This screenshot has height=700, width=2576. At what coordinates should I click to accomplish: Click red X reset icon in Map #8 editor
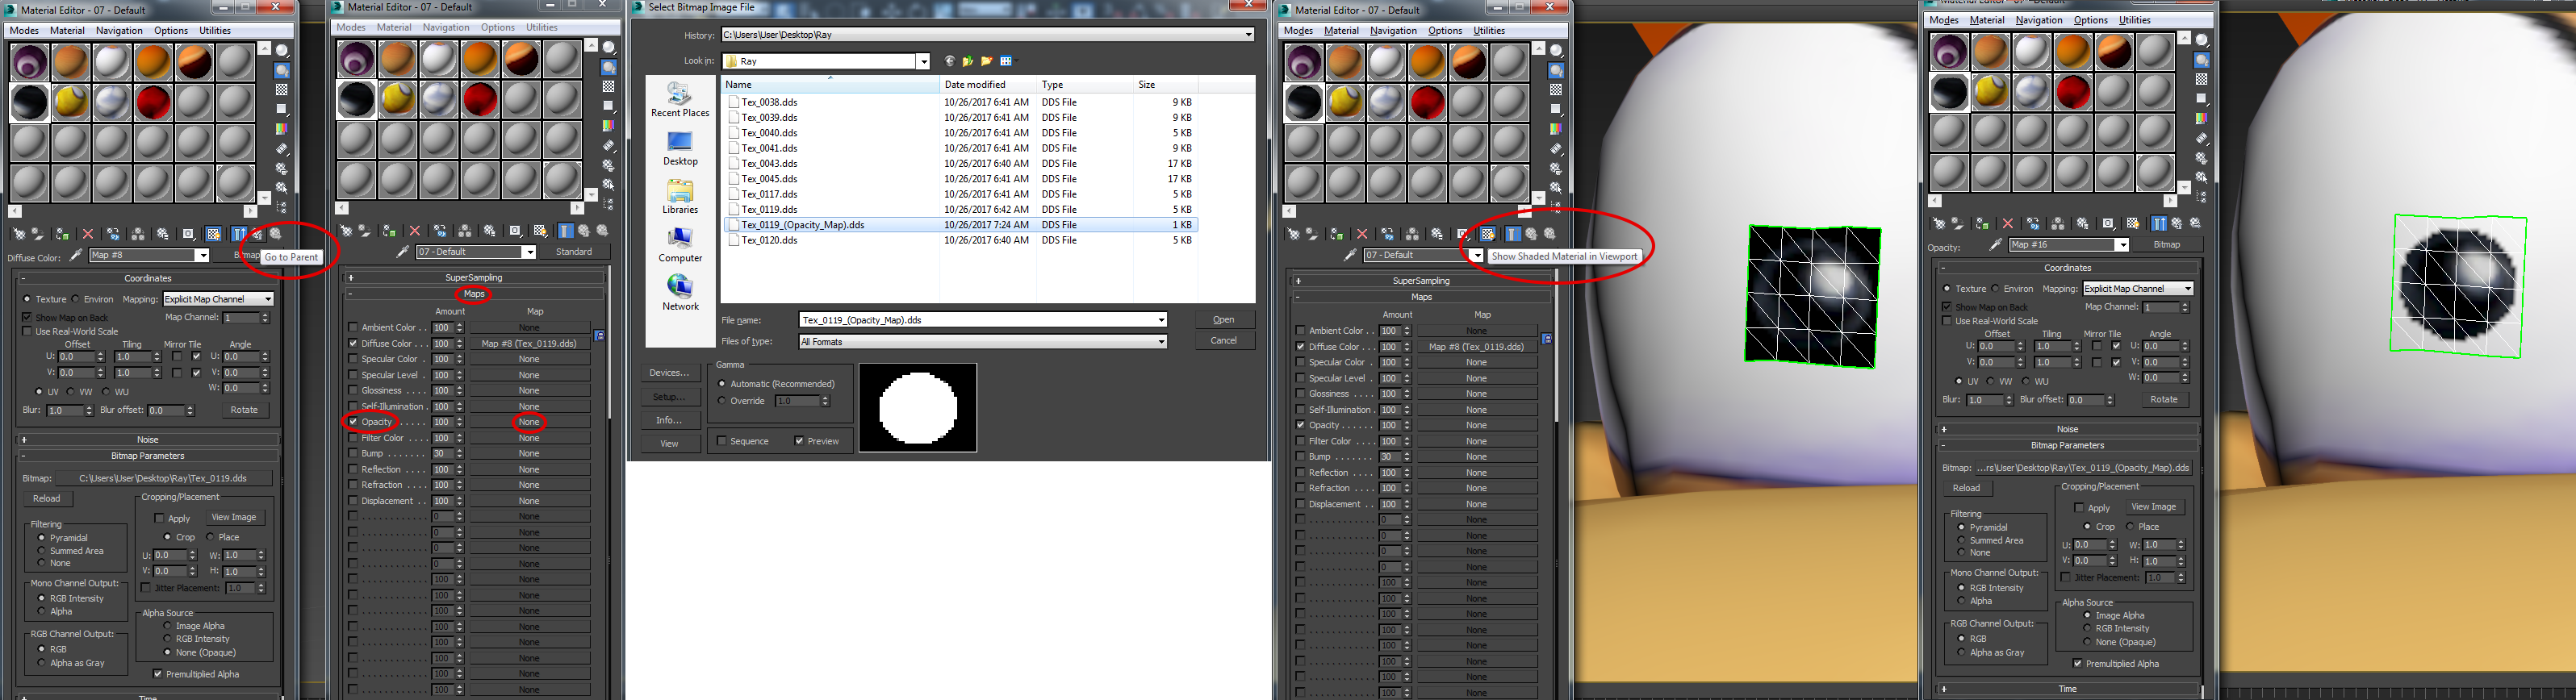pyautogui.click(x=88, y=234)
